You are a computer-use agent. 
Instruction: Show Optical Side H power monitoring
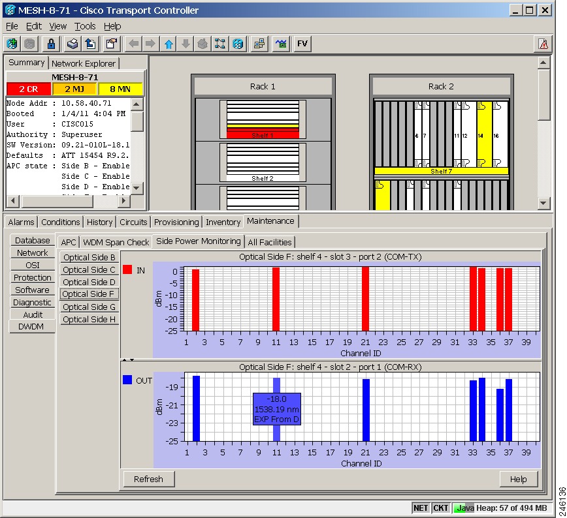click(x=89, y=319)
